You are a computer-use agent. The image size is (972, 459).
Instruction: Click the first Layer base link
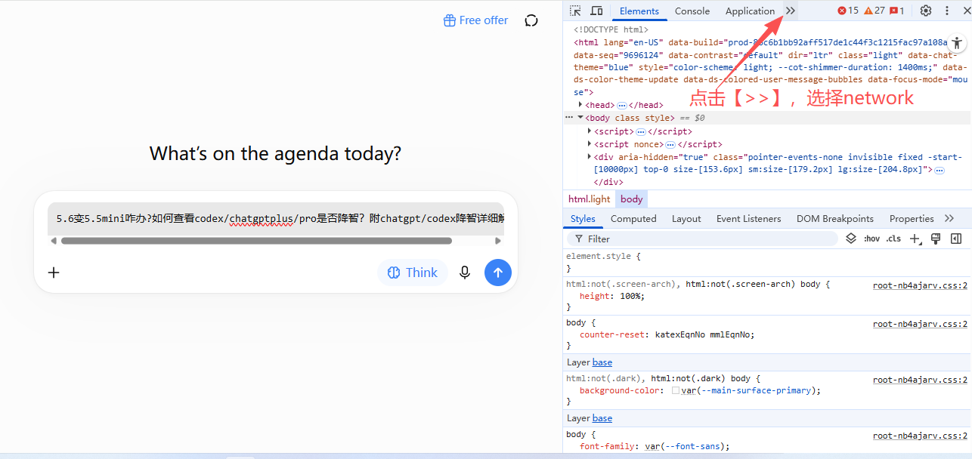(602, 362)
